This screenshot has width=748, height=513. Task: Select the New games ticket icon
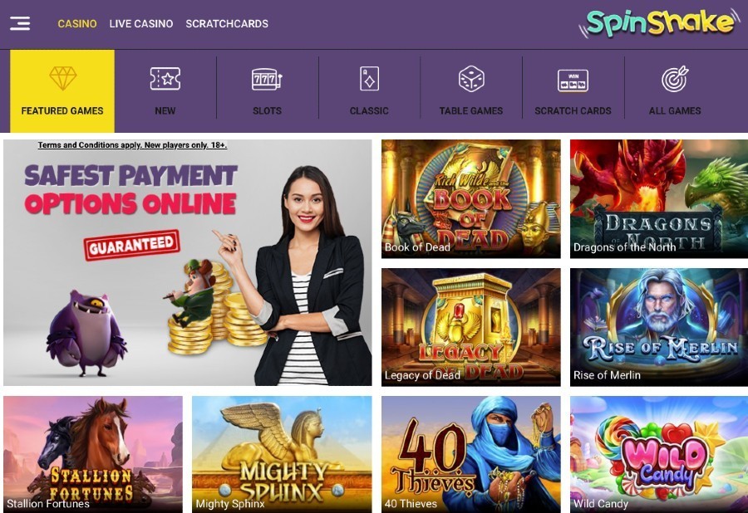pyautogui.click(x=165, y=79)
